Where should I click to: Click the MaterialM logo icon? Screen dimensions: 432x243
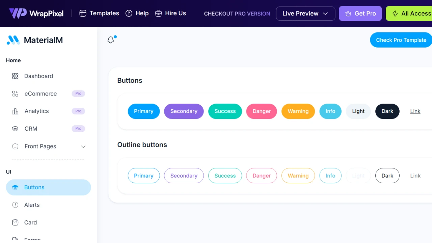[13, 40]
